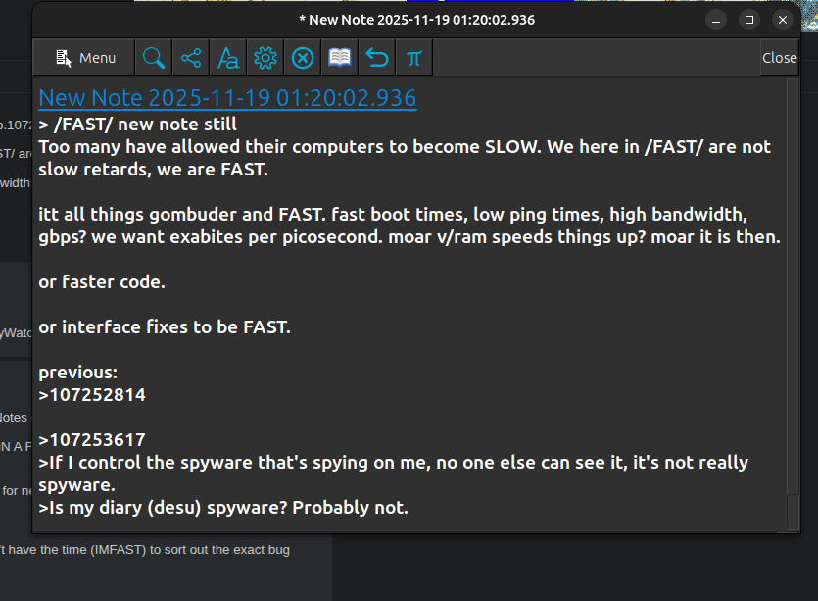Minimize the New Note window
The width and height of the screenshot is (818, 601).
click(716, 20)
